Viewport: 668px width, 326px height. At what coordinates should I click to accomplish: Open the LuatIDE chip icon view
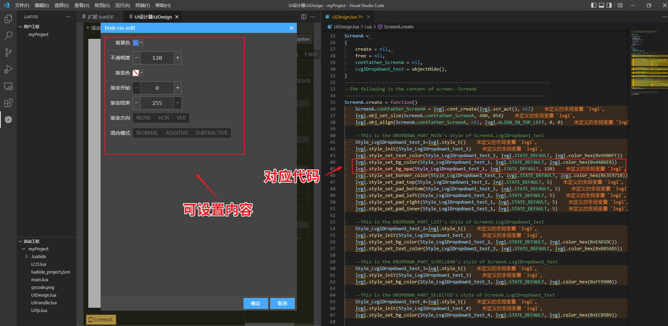(8, 120)
